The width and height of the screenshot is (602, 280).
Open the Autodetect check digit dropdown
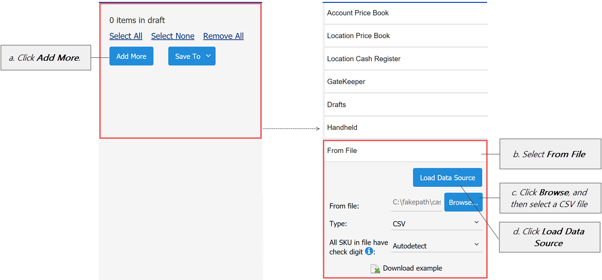point(436,245)
